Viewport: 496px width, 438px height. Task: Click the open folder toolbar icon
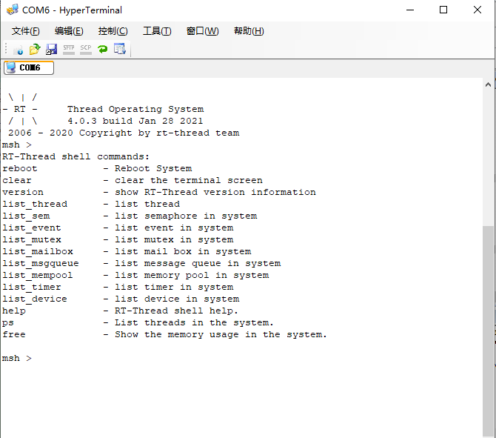[x=35, y=49]
